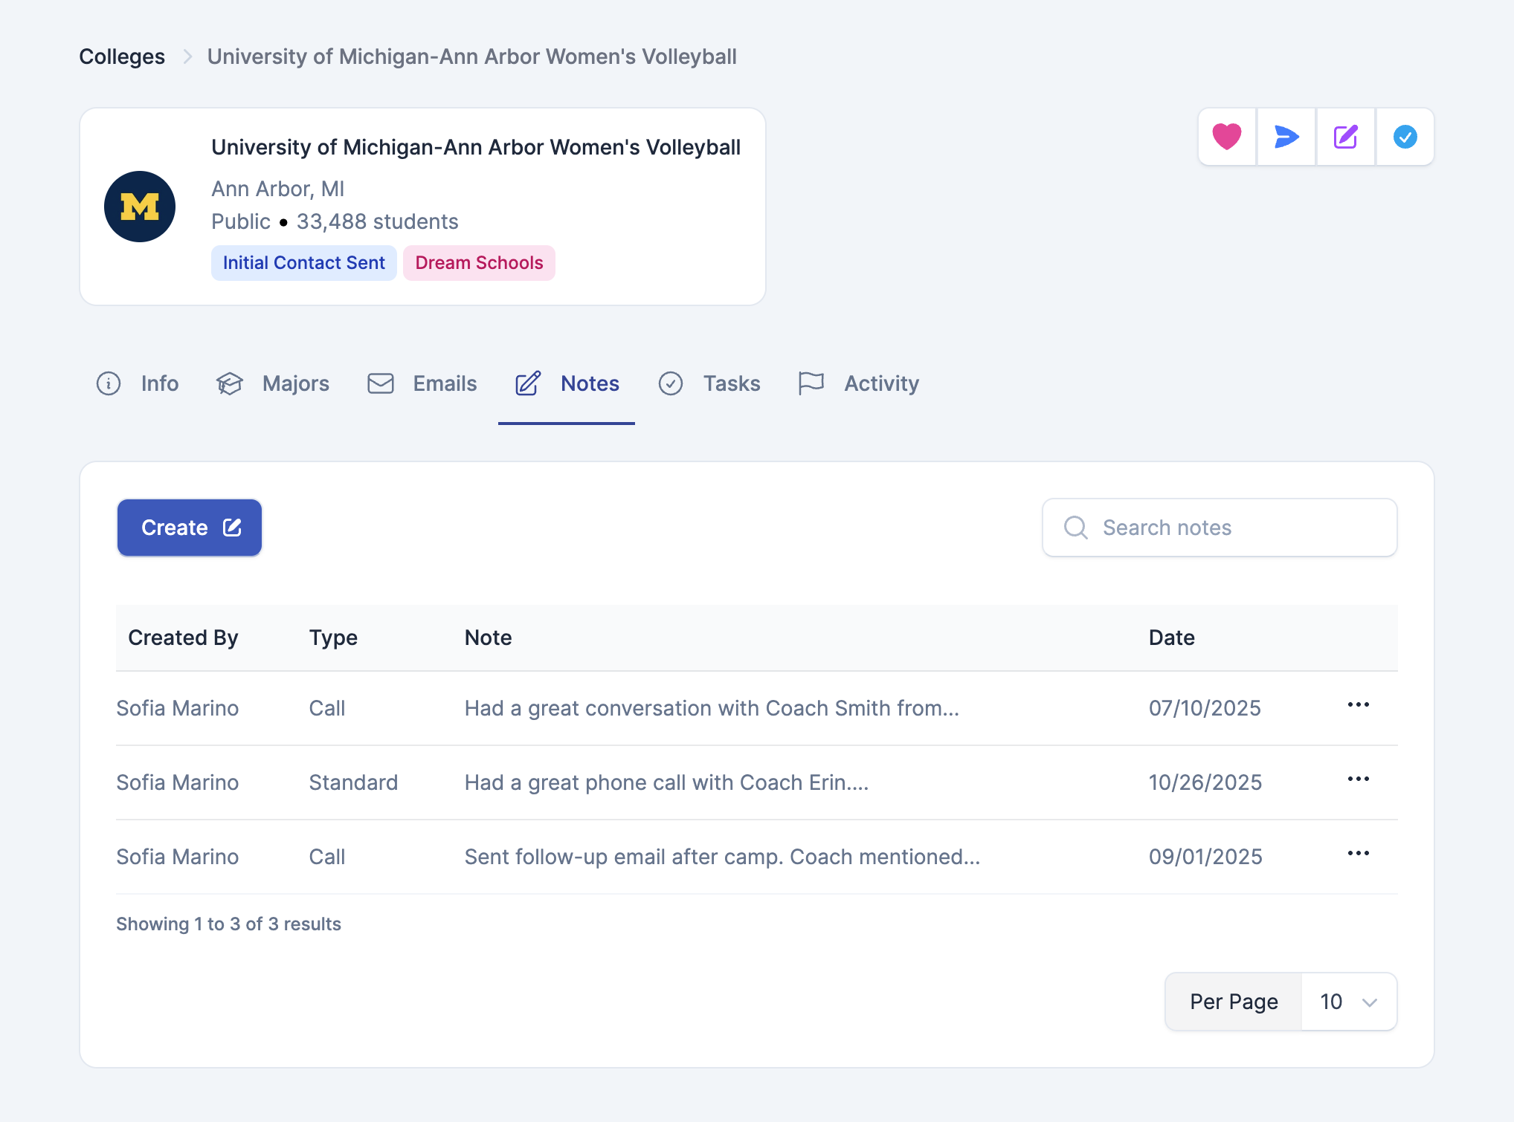
Task: Click the Michigan M logo
Action: coord(140,207)
